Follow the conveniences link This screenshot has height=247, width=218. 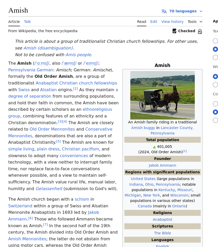coord(74,156)
